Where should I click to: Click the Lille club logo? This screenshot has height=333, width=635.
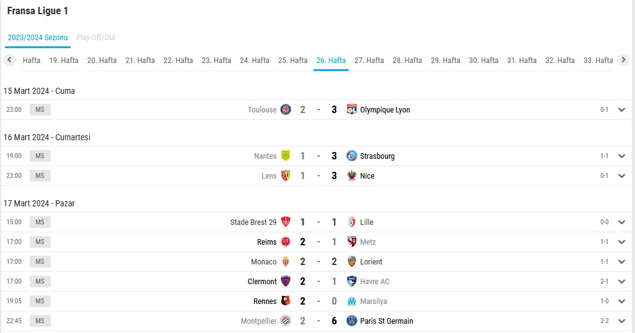pos(352,222)
